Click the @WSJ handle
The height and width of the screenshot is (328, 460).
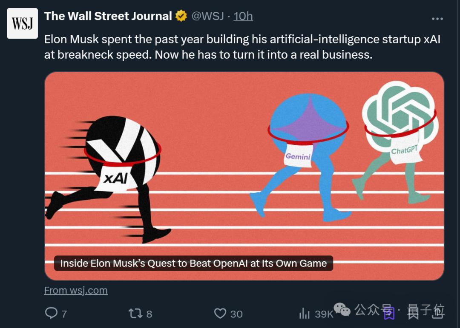point(207,16)
